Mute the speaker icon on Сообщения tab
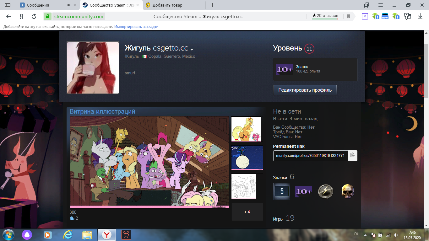Image resolution: width=429 pixels, height=241 pixels. [69, 5]
